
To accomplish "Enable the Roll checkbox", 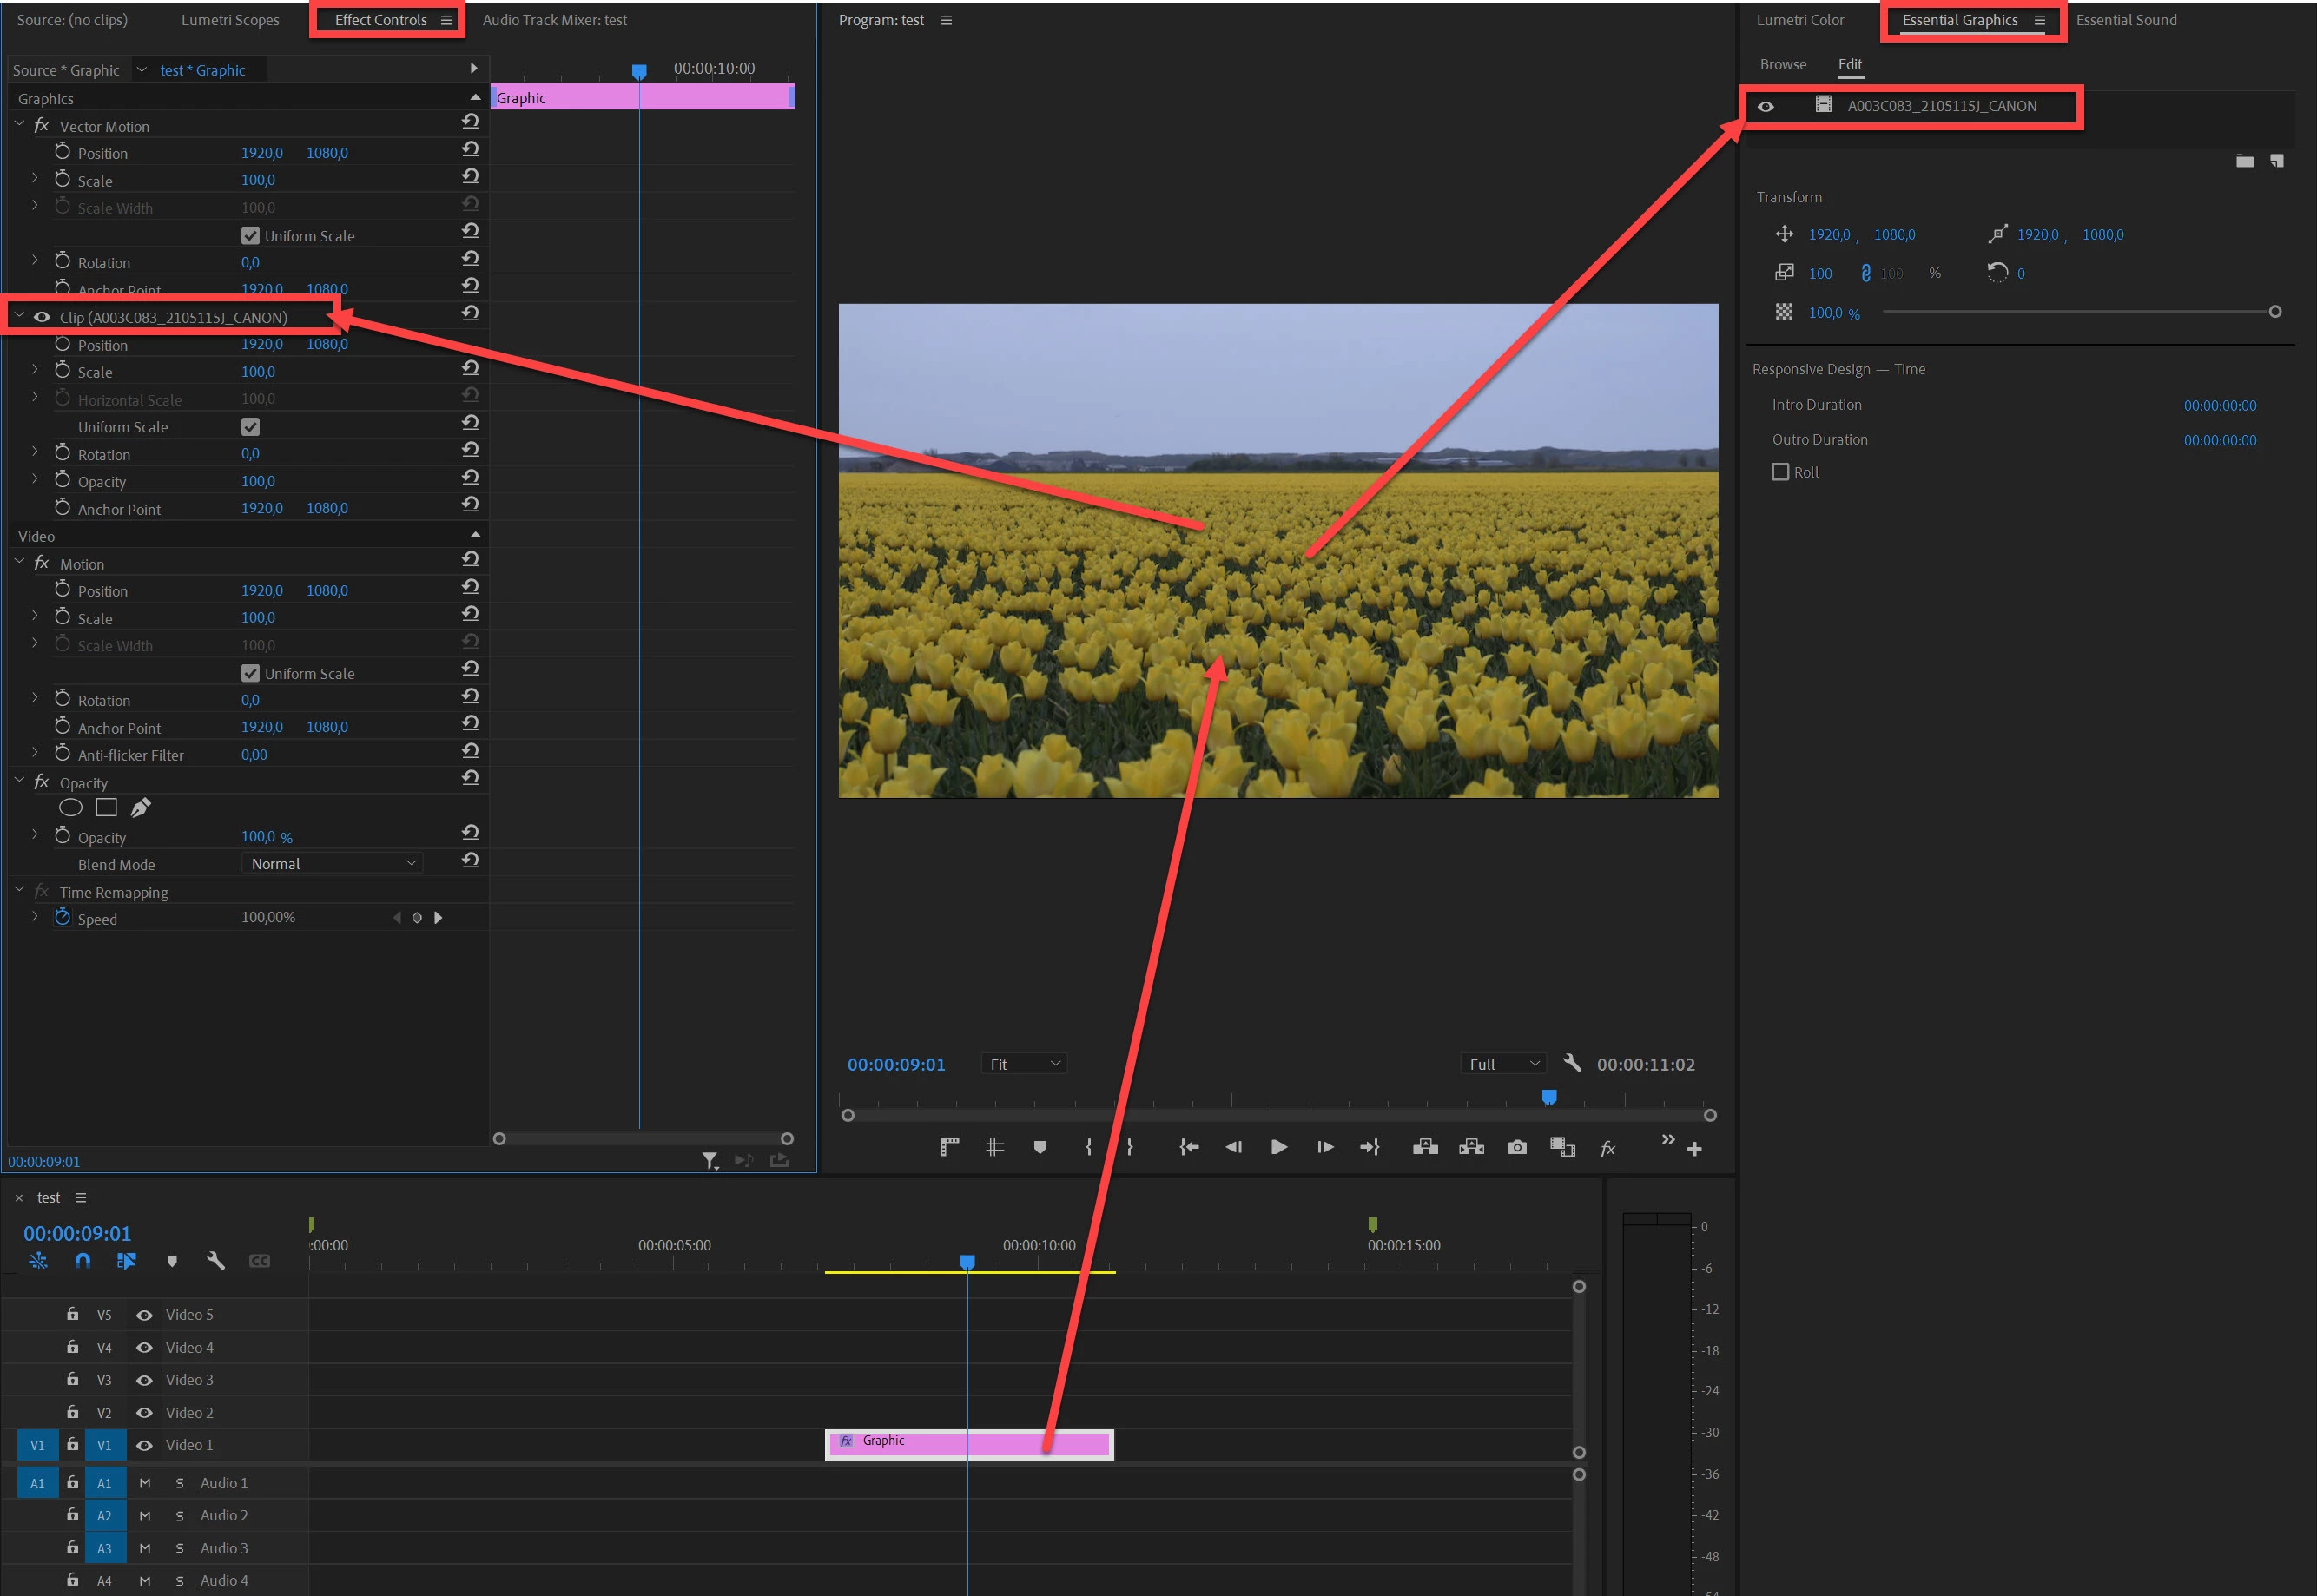I will [x=1780, y=472].
